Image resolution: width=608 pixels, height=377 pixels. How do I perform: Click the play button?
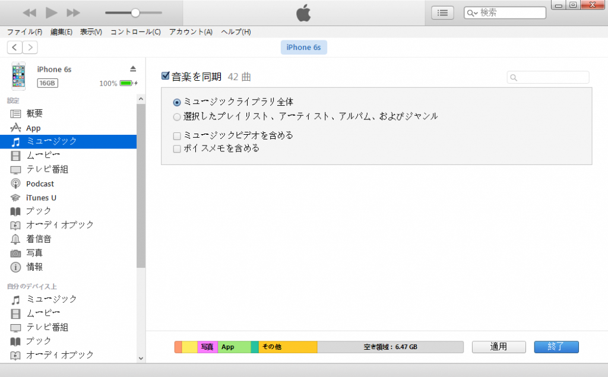point(51,13)
